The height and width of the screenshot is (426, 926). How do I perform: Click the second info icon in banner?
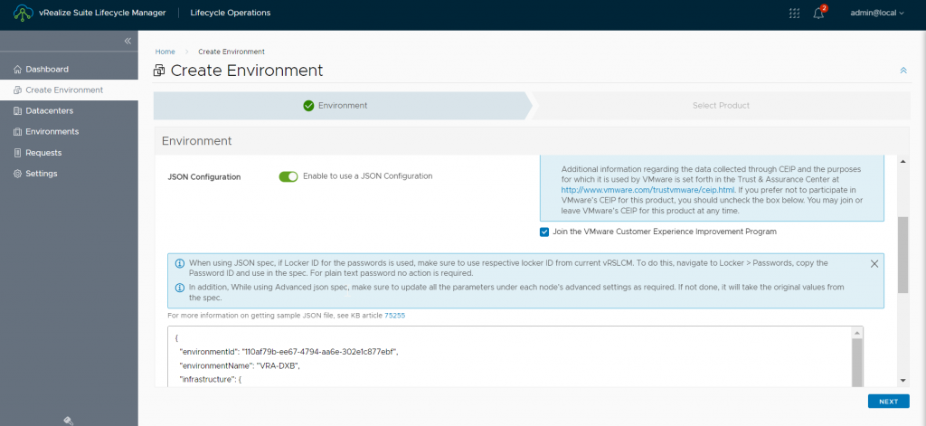pos(180,288)
